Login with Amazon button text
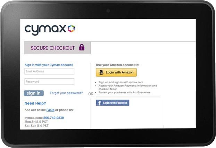The width and height of the screenshot is (216, 148). coord(119,72)
